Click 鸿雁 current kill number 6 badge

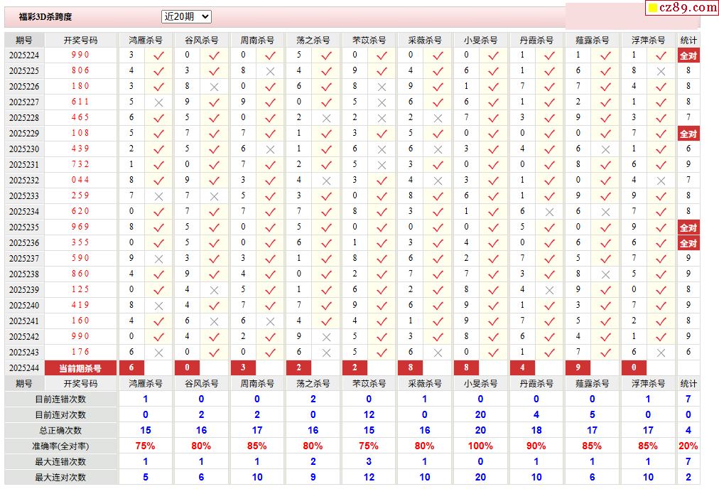(x=131, y=367)
